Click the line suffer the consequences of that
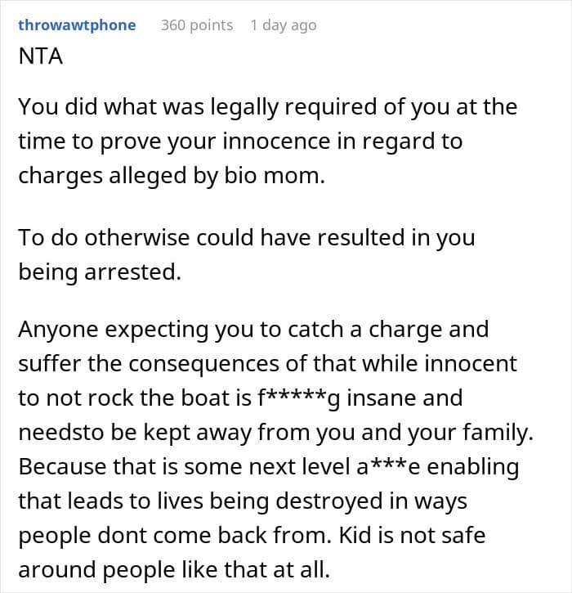The image size is (572, 593). tap(267, 364)
